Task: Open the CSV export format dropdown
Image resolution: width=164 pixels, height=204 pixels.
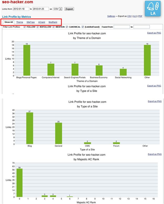Action: point(60,9)
